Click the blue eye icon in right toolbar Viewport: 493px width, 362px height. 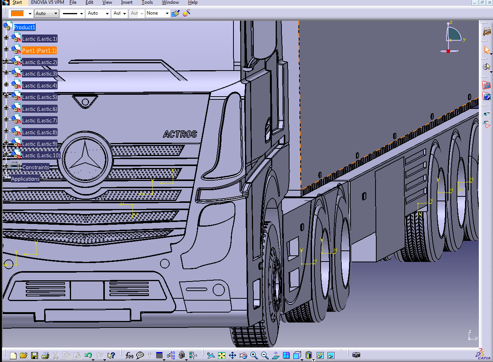click(487, 114)
